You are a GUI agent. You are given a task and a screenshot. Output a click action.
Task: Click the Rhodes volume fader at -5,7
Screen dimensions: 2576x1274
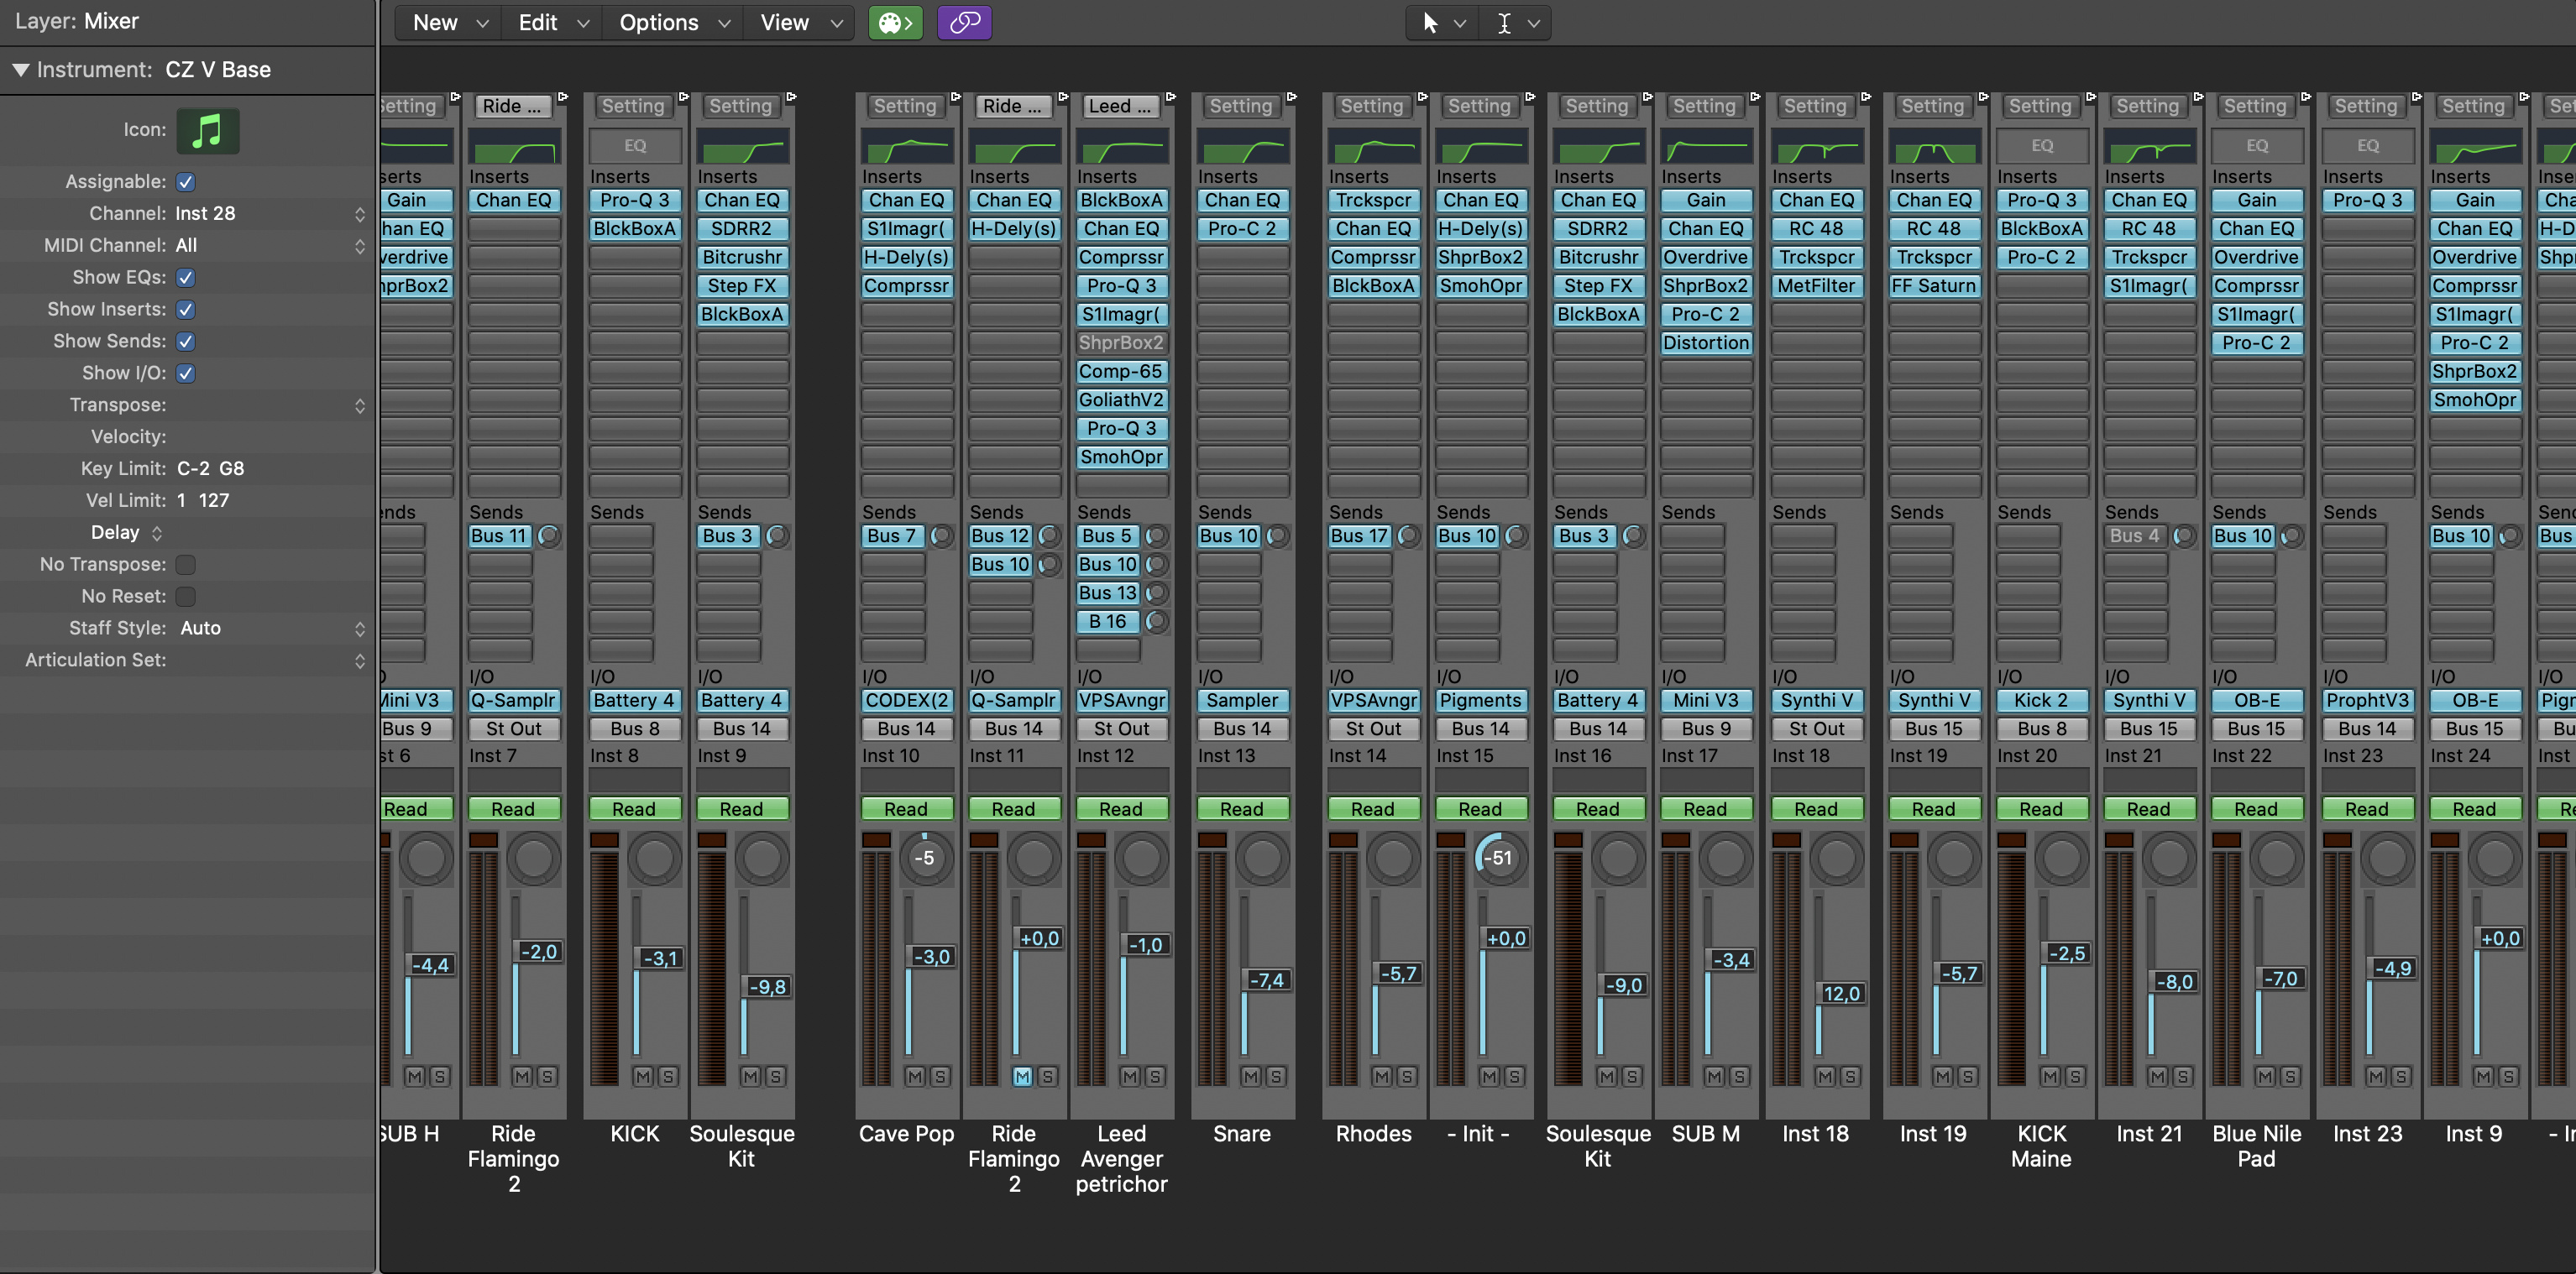pos(1397,974)
